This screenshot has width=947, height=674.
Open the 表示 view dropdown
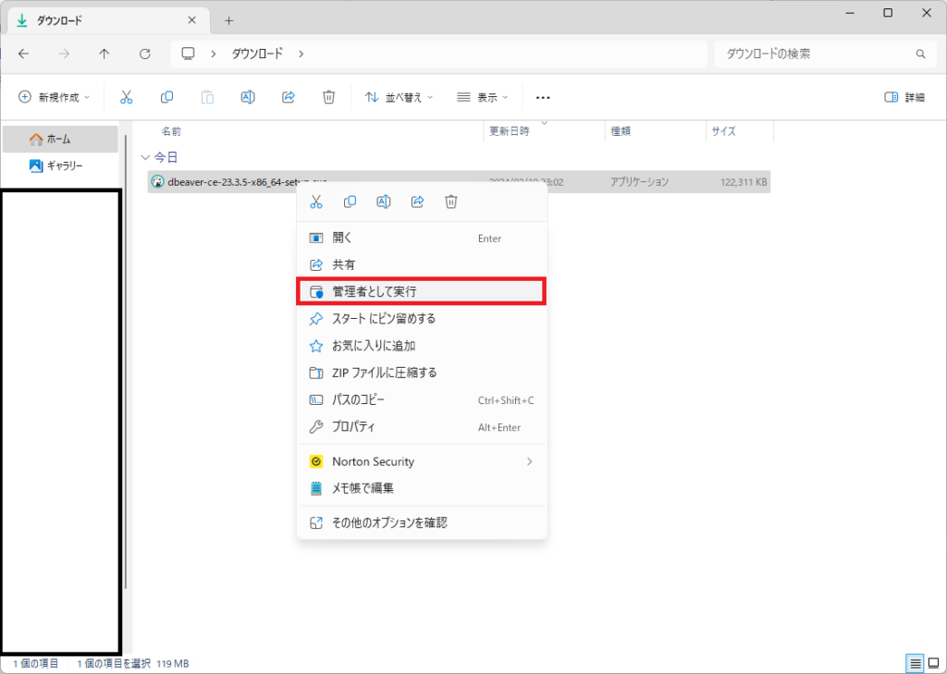point(483,97)
